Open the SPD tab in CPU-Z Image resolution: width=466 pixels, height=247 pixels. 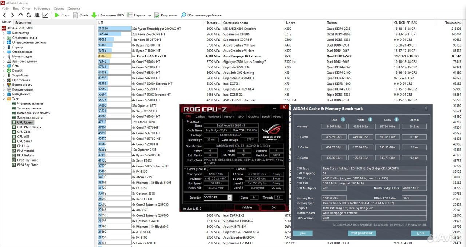pos(241,117)
